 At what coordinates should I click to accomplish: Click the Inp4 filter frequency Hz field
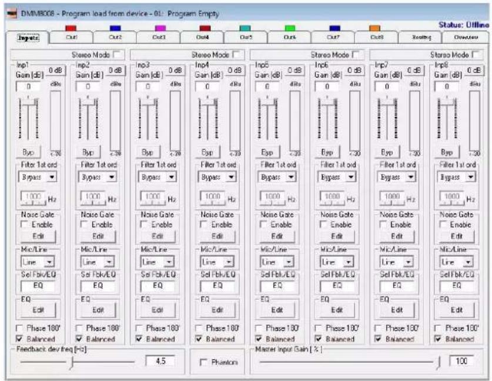pyautogui.click(x=212, y=197)
